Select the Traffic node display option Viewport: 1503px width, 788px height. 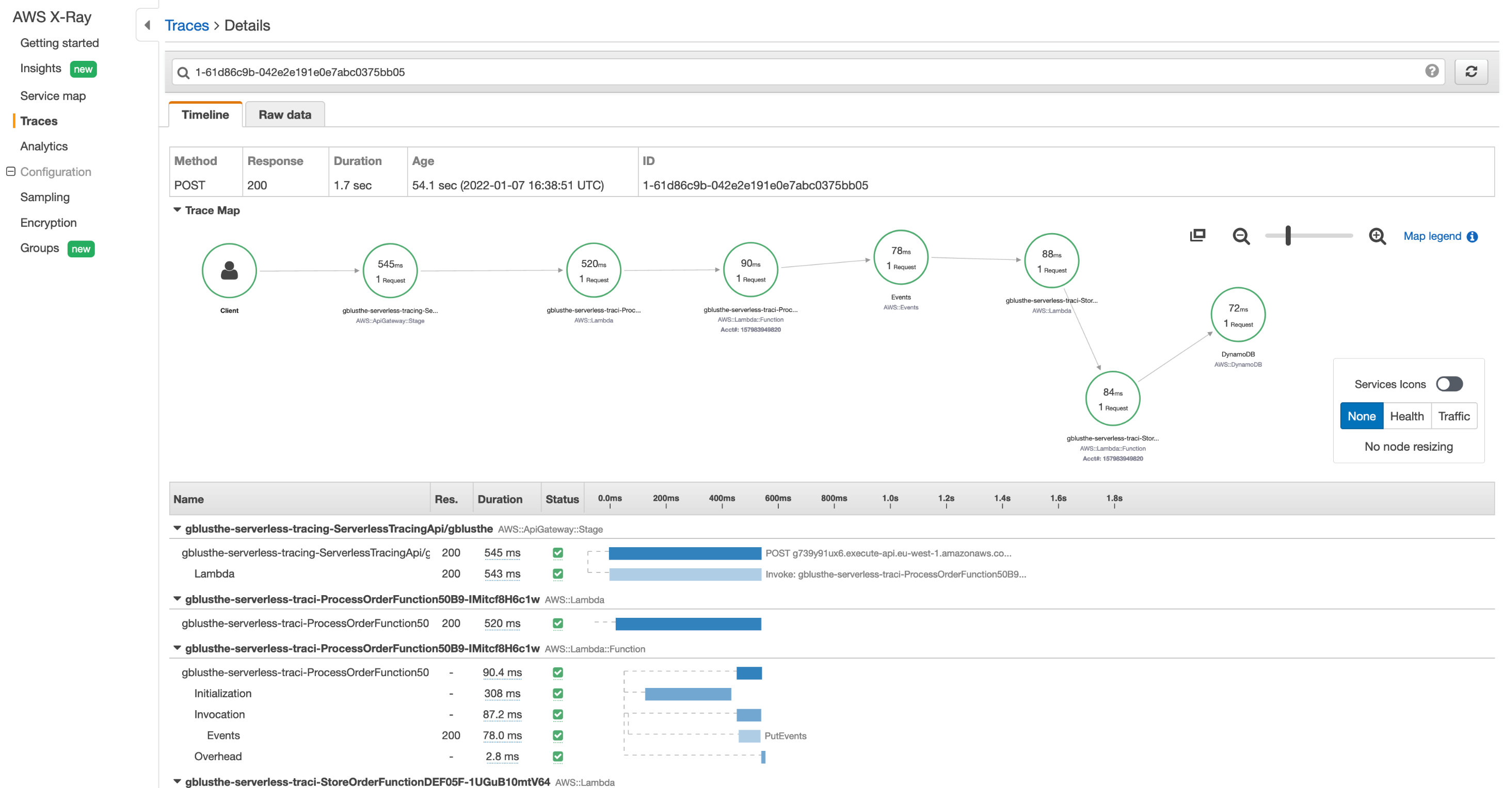pyautogui.click(x=1454, y=416)
